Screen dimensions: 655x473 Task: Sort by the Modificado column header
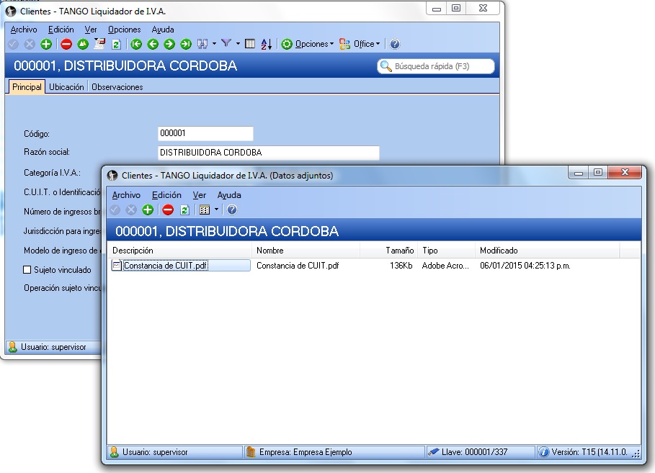click(547, 251)
